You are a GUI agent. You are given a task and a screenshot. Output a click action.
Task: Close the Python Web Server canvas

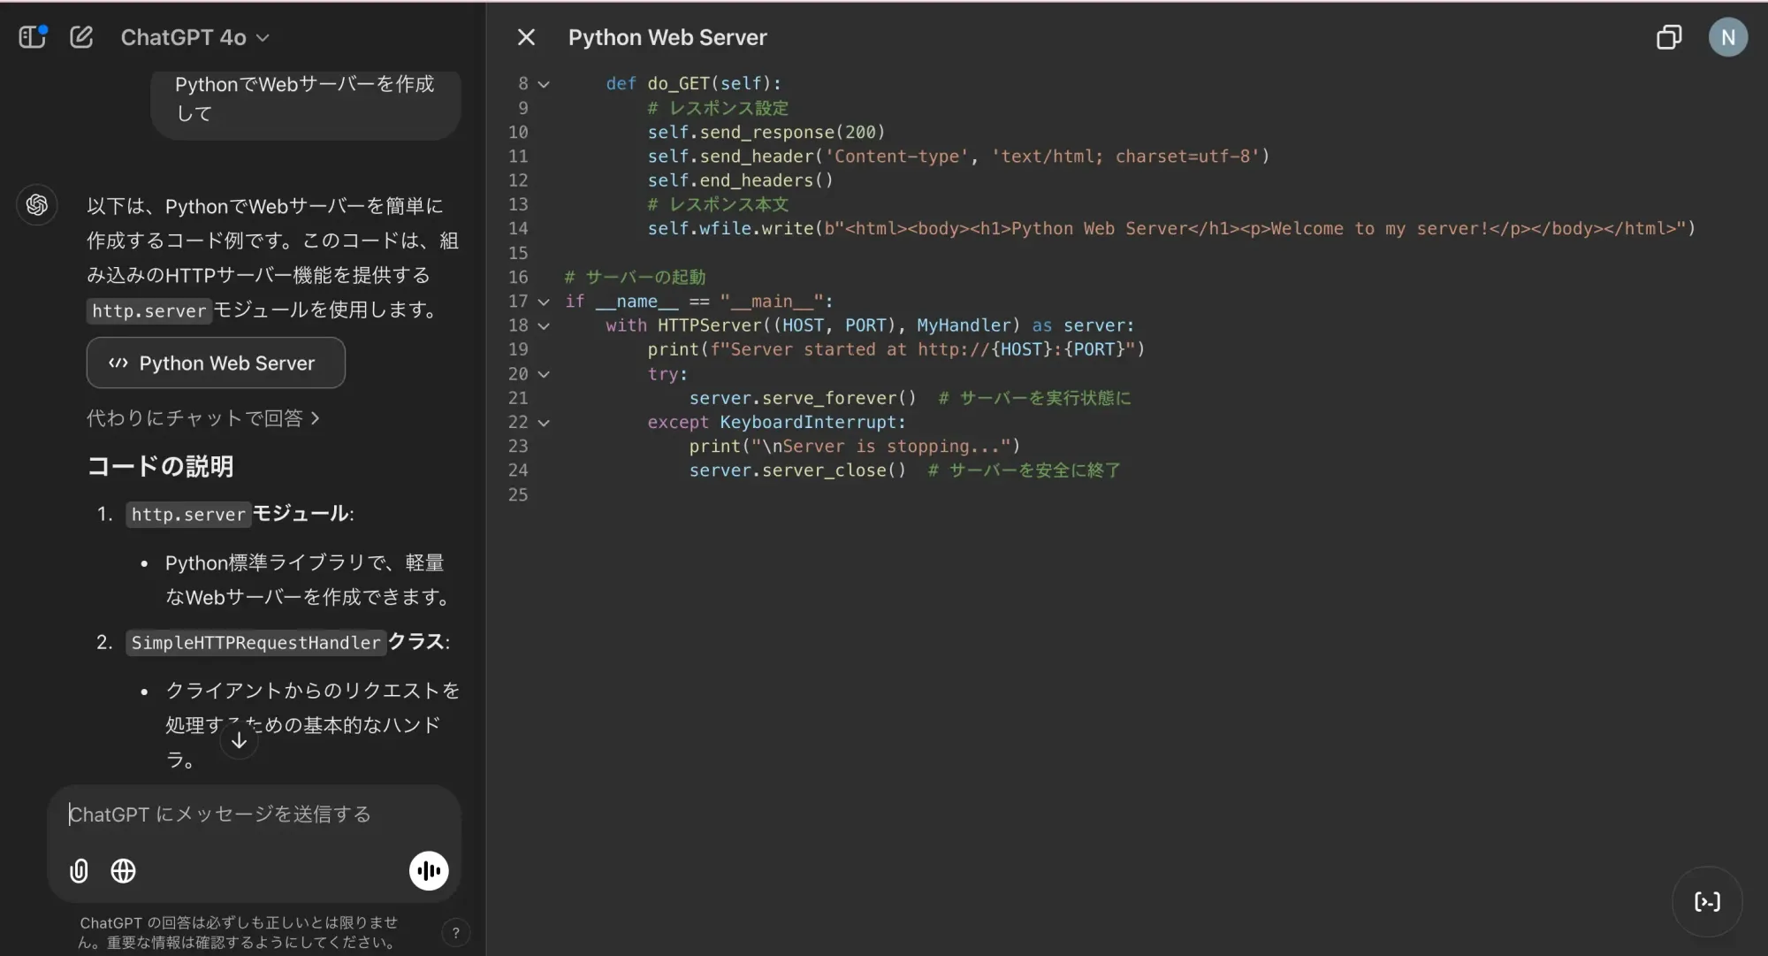point(526,37)
